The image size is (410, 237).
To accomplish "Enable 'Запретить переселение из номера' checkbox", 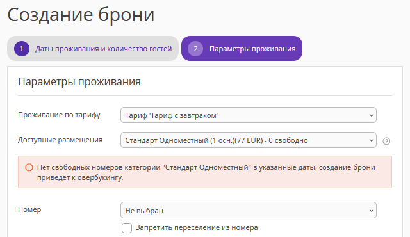I will click(127, 228).
